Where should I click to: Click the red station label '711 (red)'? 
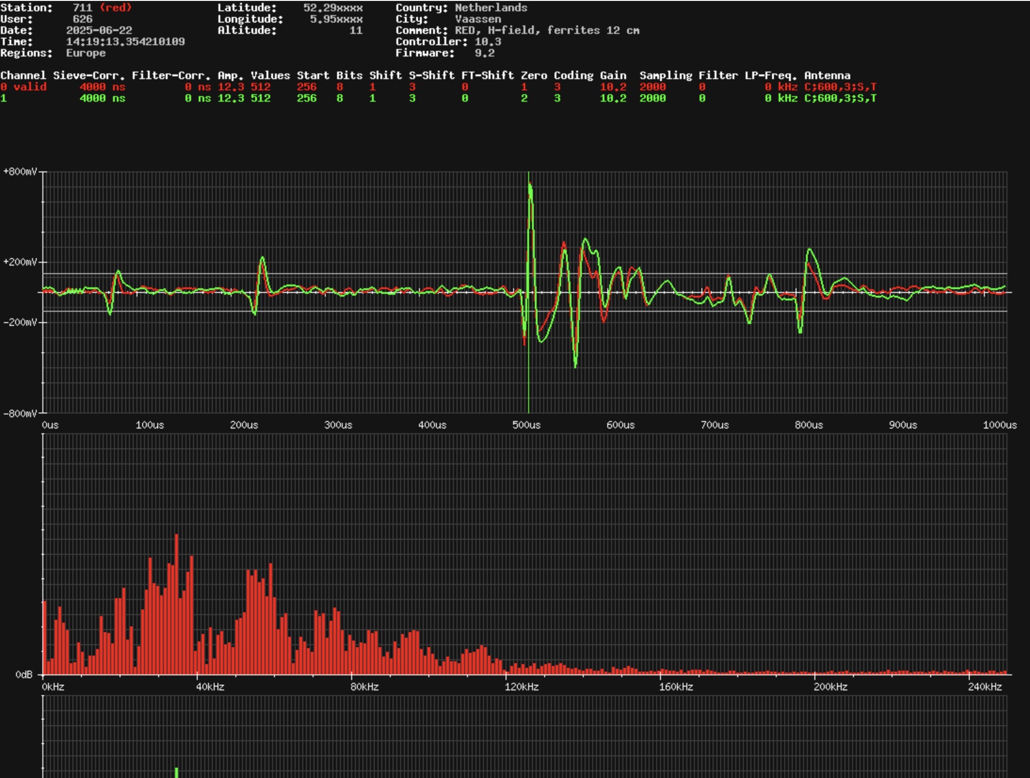click(x=102, y=8)
